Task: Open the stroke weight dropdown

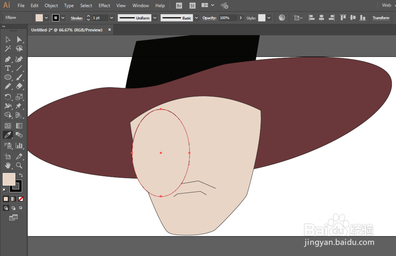Action: click(x=111, y=18)
